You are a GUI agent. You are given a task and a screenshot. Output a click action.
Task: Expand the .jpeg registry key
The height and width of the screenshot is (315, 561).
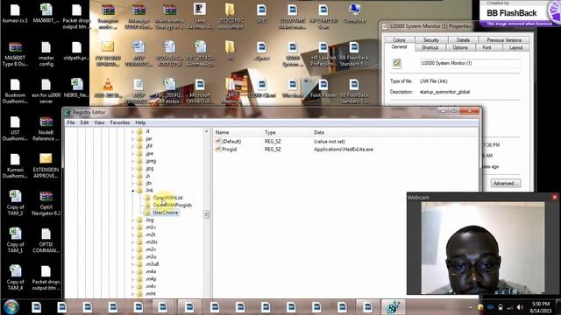133,161
